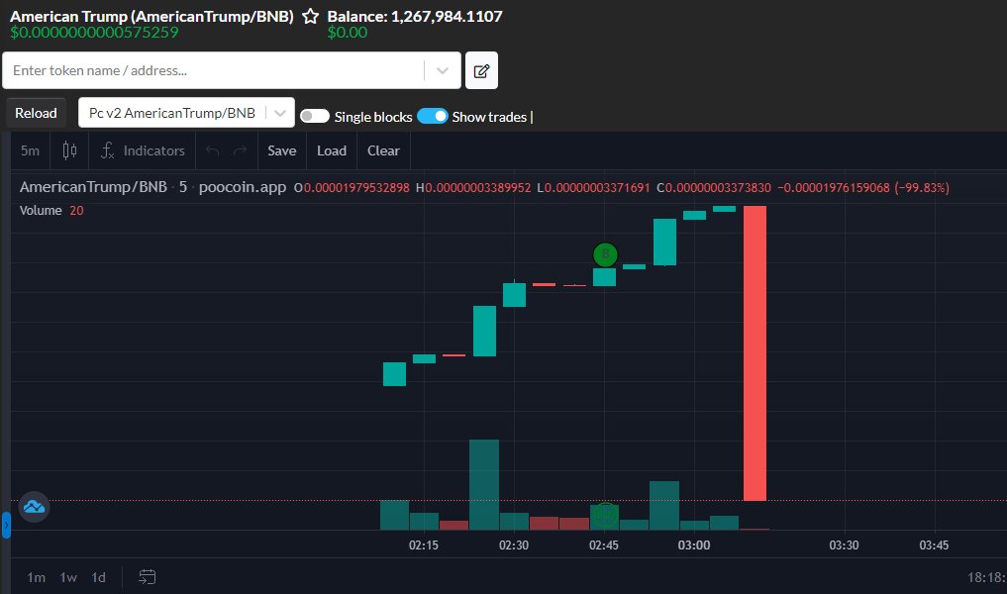This screenshot has width=1007, height=594.
Task: Enable the Single blocks toggle
Action: click(x=314, y=116)
